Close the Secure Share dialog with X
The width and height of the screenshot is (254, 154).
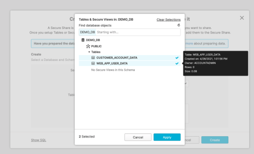(242, 18)
